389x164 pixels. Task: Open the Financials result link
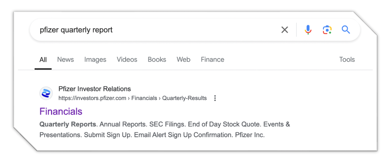click(x=61, y=111)
